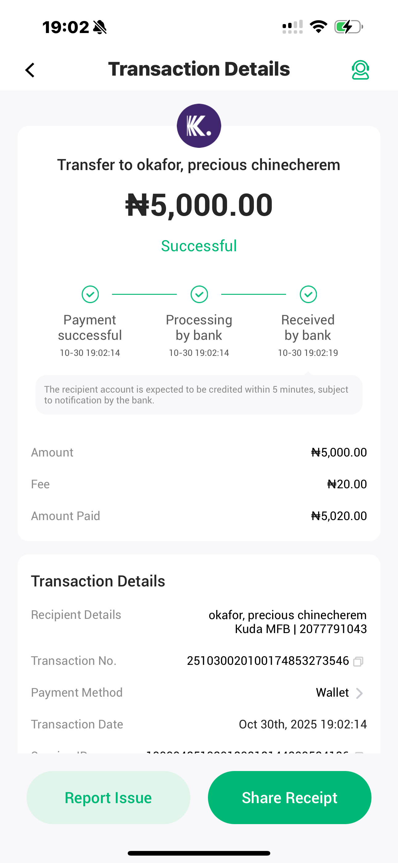Tap the green Successful status text
Viewport: 398px width, 863px height.
click(x=199, y=246)
